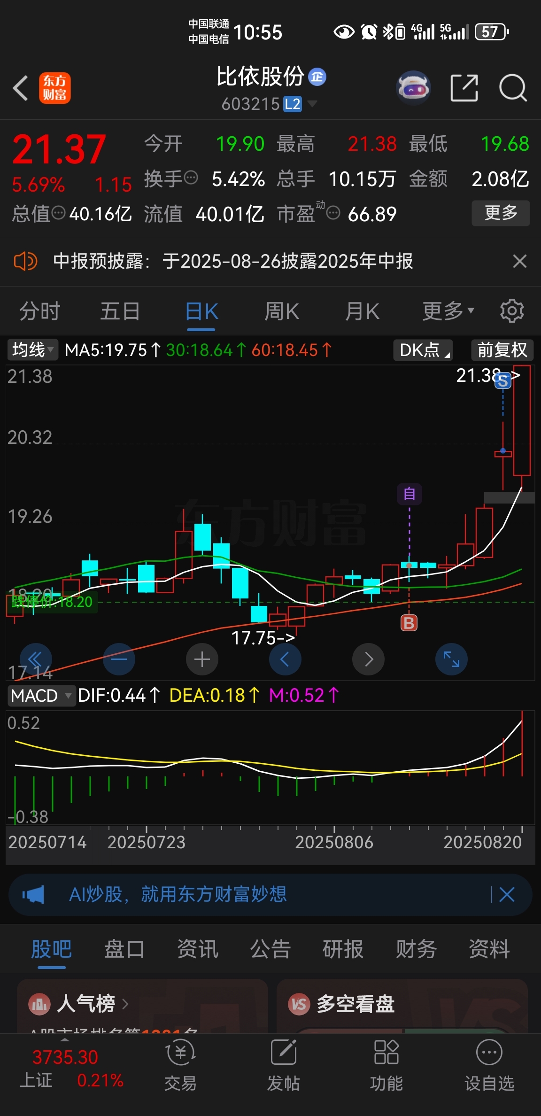
Task: Switch to the 盘口 tab
Action: coord(124,949)
